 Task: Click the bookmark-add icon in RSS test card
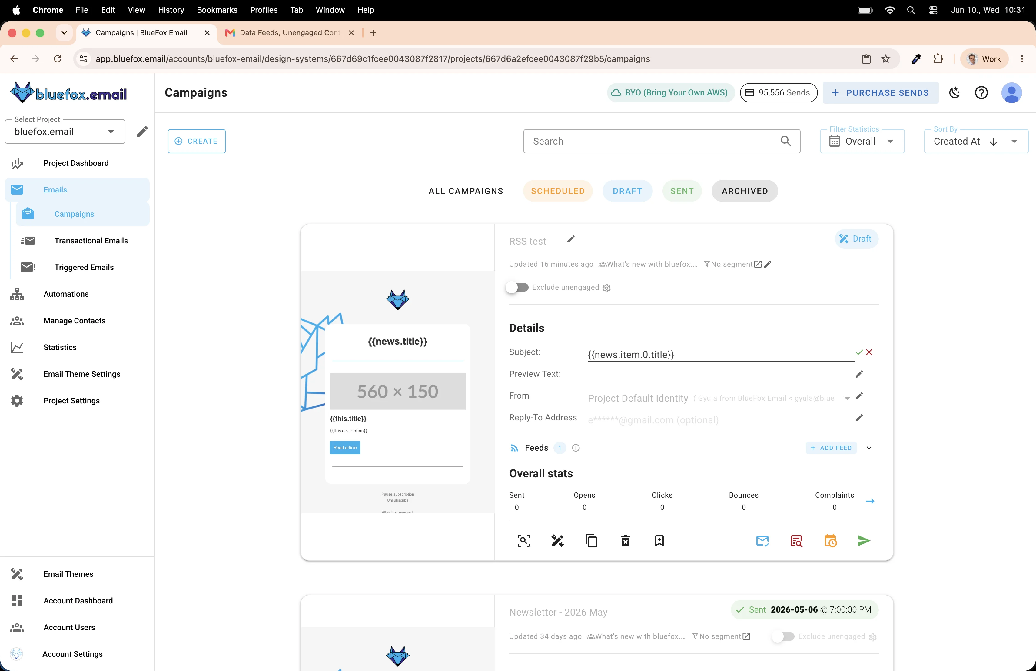pos(659,541)
